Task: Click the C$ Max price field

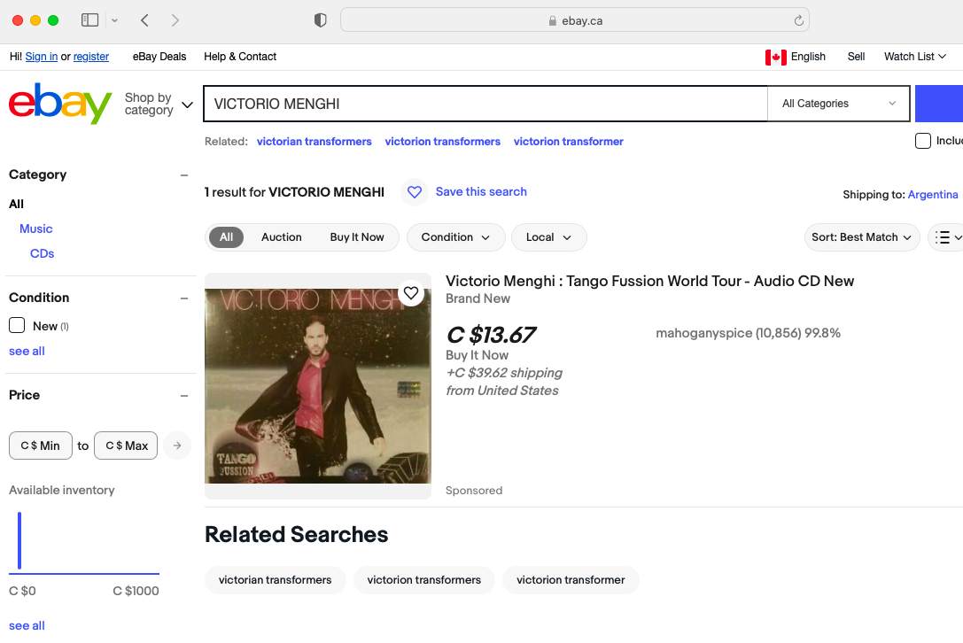Action: click(x=126, y=445)
